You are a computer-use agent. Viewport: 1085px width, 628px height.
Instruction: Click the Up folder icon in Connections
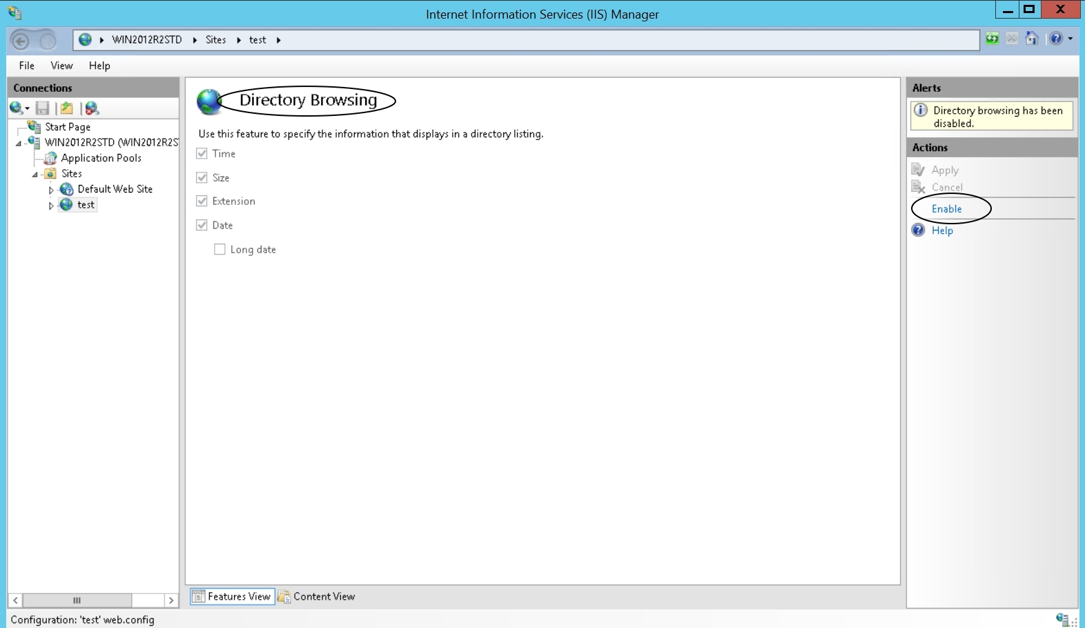(x=66, y=108)
